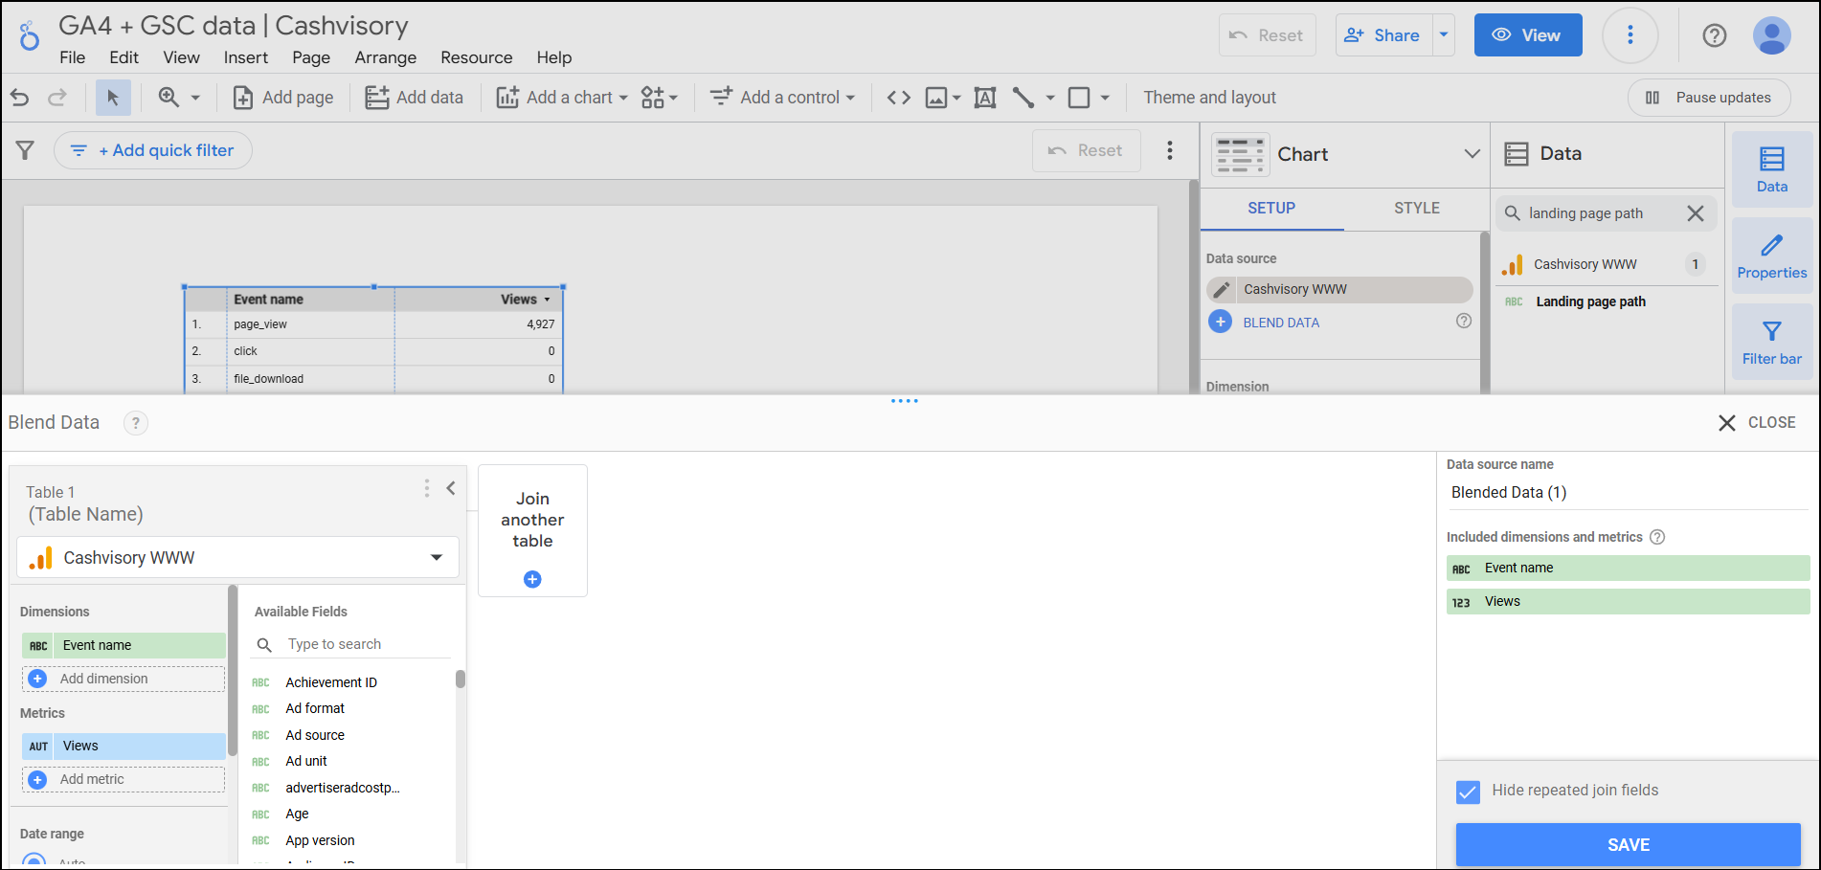
Task: Click the user account avatar
Action: pos(1772,35)
